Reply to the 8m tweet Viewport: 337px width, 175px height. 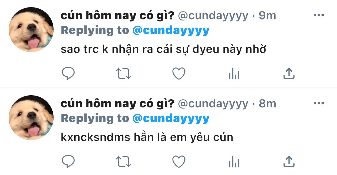(x=68, y=161)
